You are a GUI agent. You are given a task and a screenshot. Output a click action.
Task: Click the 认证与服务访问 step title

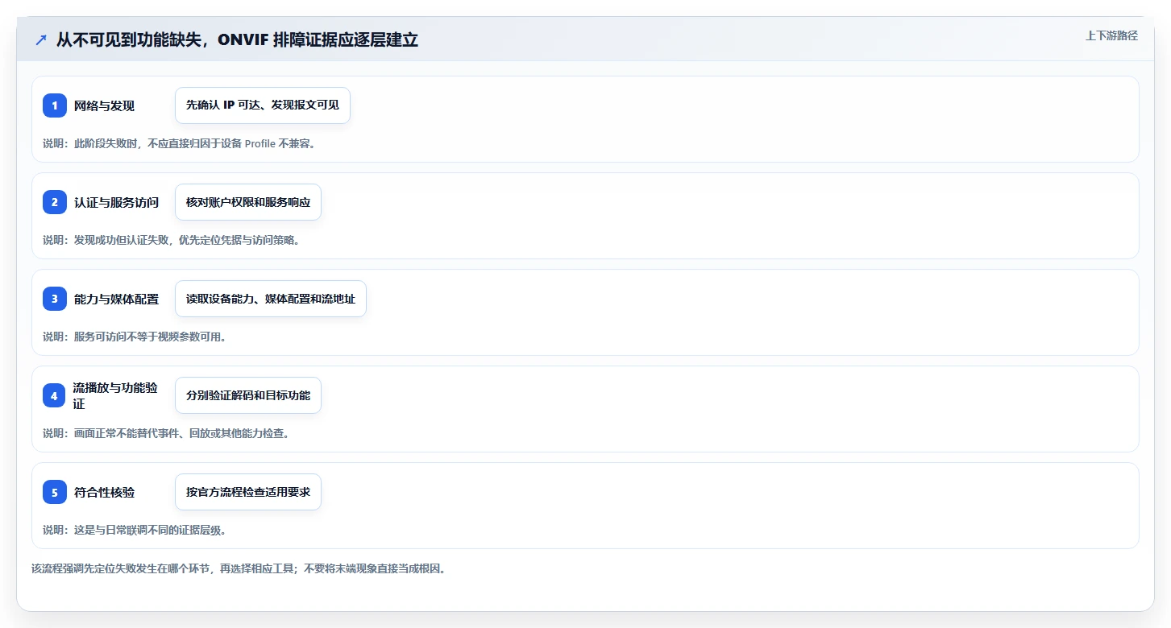pos(116,202)
